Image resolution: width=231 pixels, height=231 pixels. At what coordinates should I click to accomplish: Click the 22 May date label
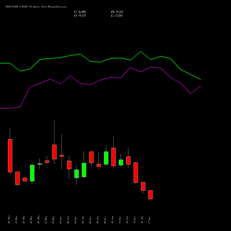(x=24, y=219)
